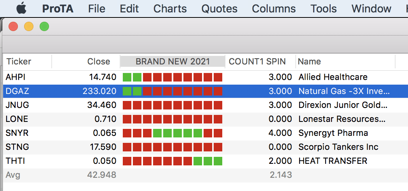Click the Avg row label
The image size is (408, 191).
[x=13, y=175]
